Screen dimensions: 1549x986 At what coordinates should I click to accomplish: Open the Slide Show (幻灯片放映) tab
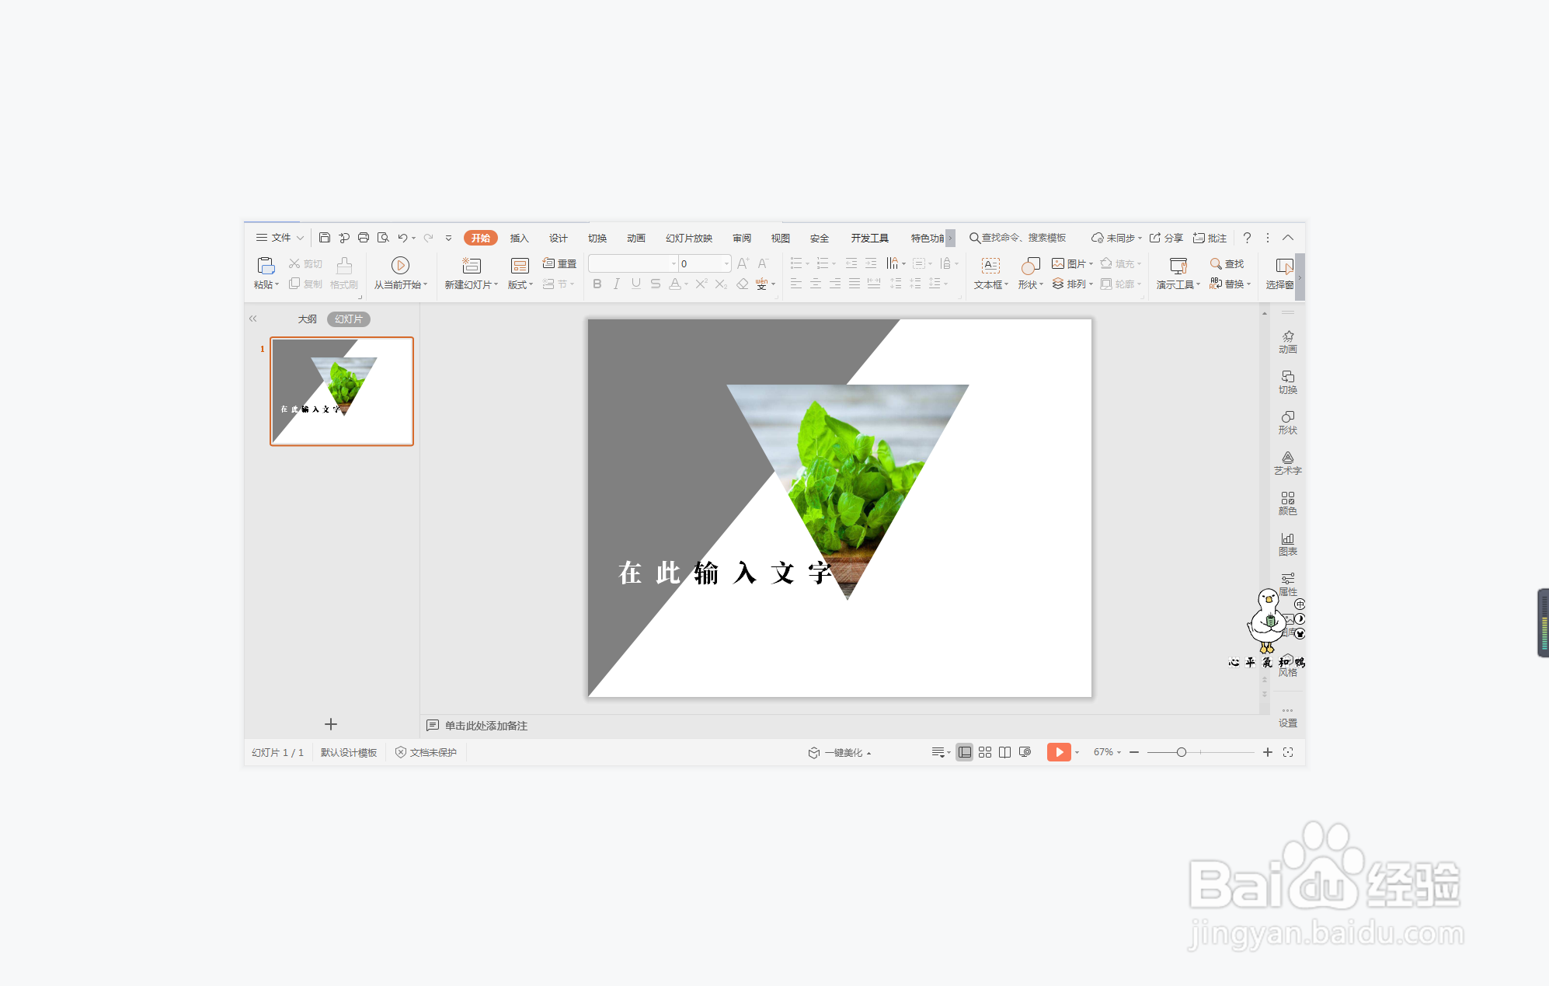click(x=688, y=238)
